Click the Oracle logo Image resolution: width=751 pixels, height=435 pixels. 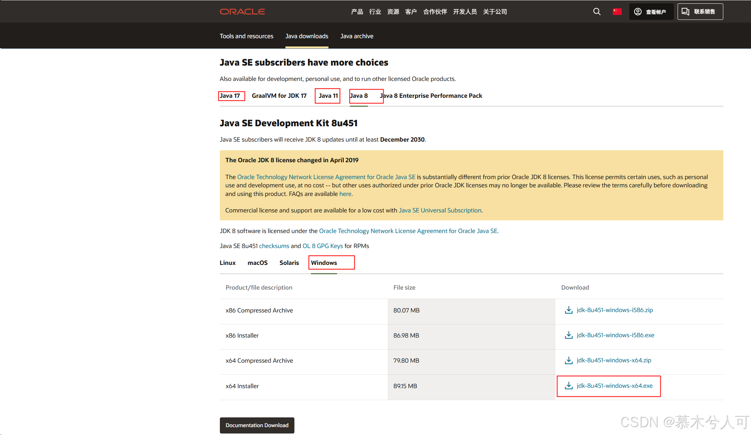pos(242,12)
